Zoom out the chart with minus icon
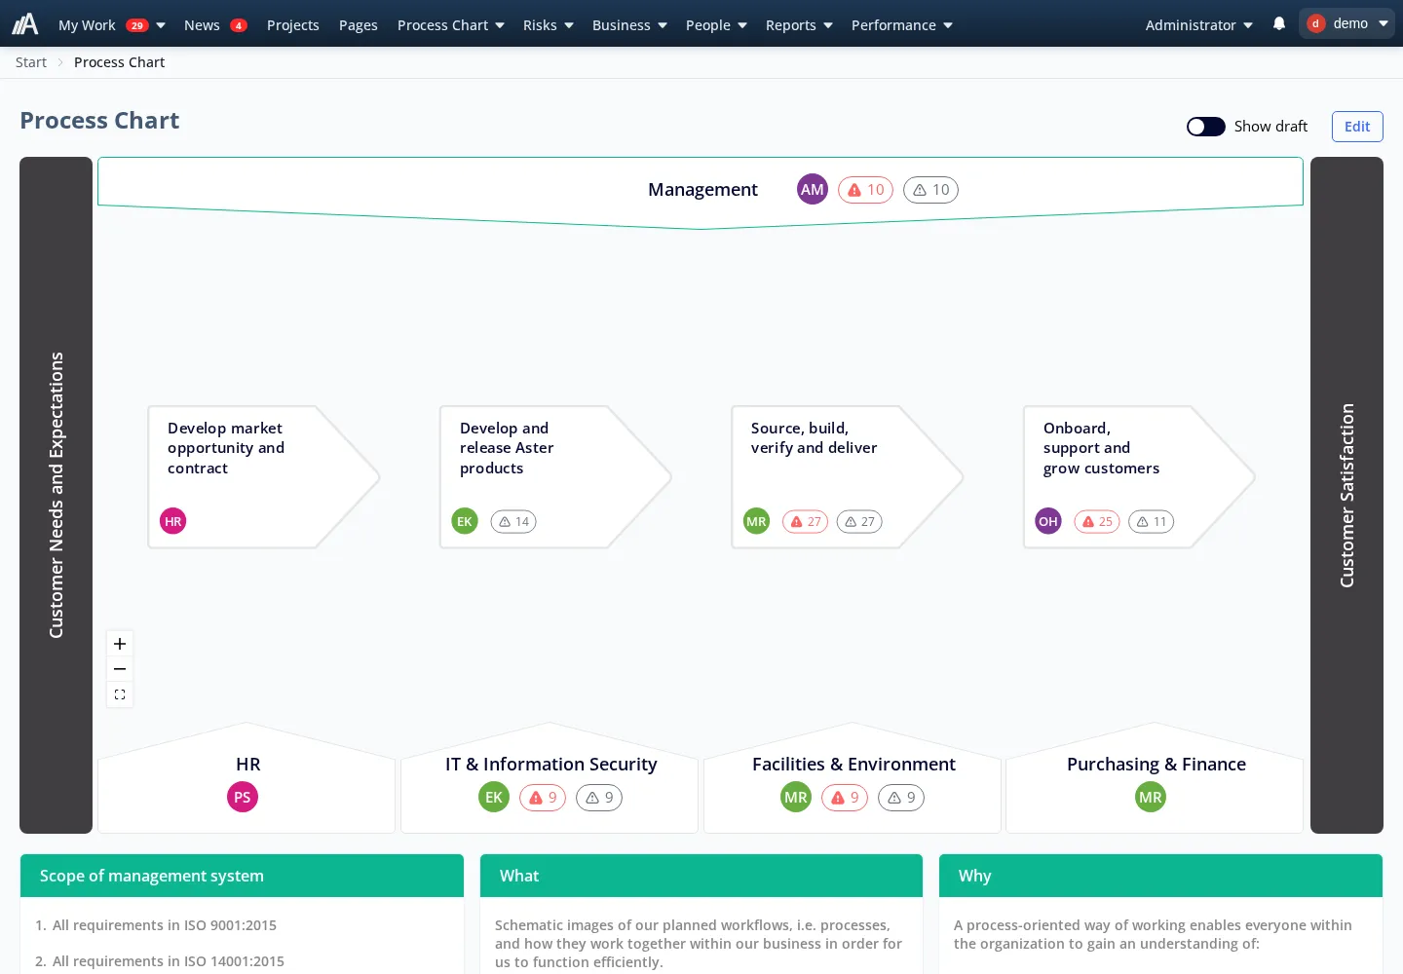Viewport: 1403px width, 974px height. point(120,669)
